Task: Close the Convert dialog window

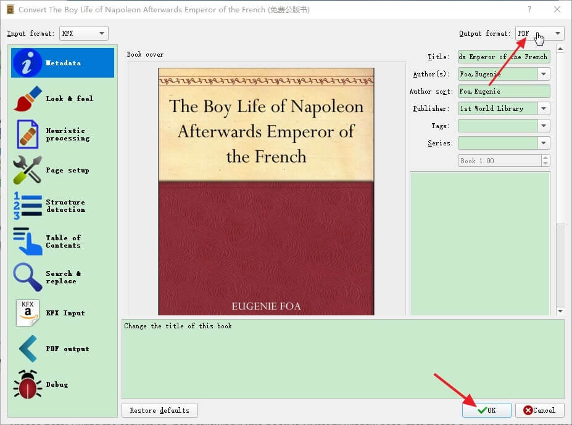Action: click(557, 9)
